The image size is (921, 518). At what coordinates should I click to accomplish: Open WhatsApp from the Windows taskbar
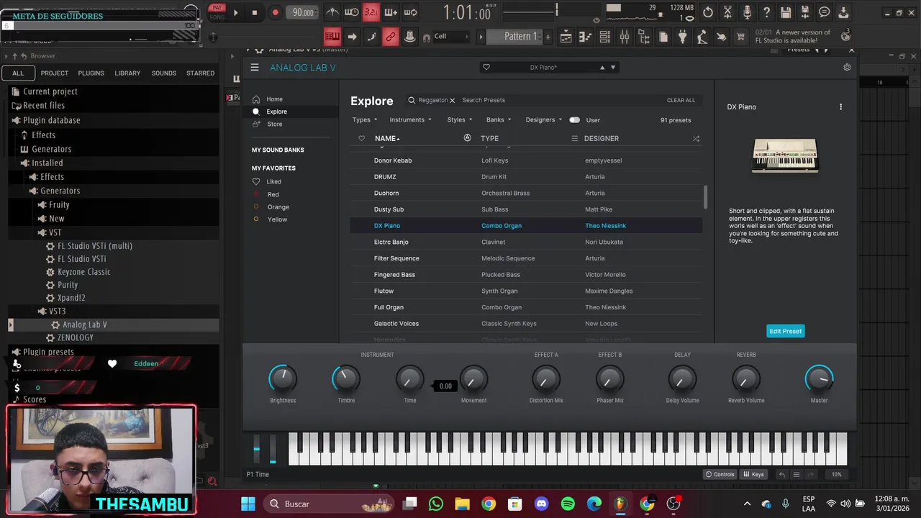(435, 504)
